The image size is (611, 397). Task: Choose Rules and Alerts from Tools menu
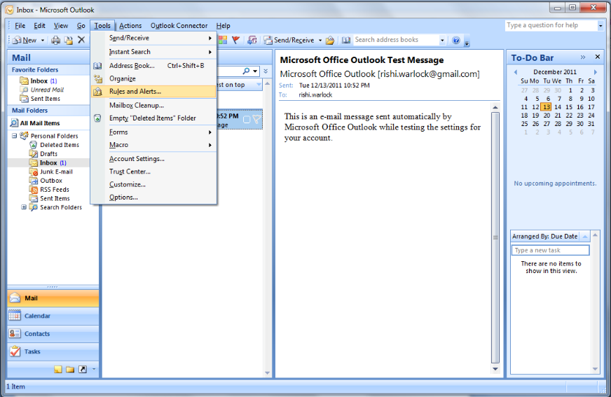(x=153, y=92)
